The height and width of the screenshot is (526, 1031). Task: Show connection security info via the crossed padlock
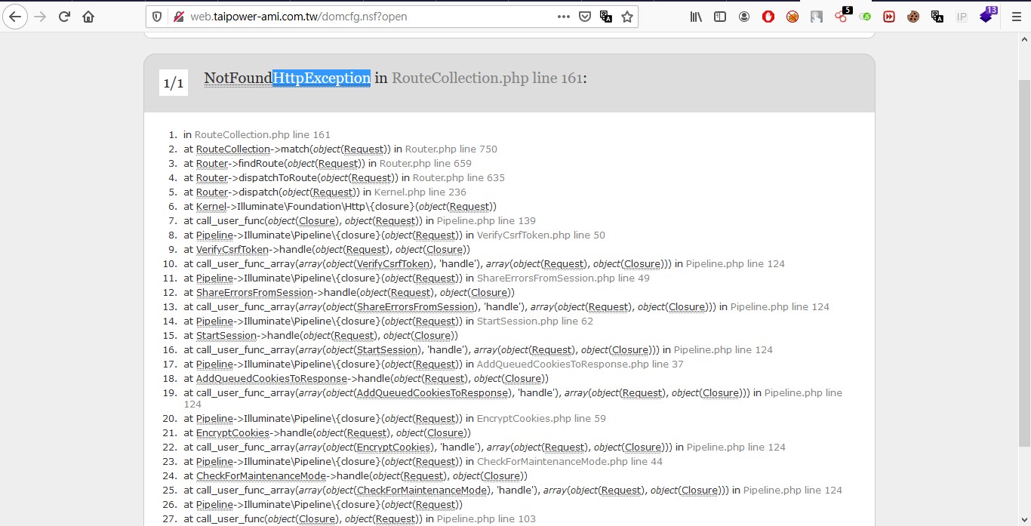(x=178, y=17)
